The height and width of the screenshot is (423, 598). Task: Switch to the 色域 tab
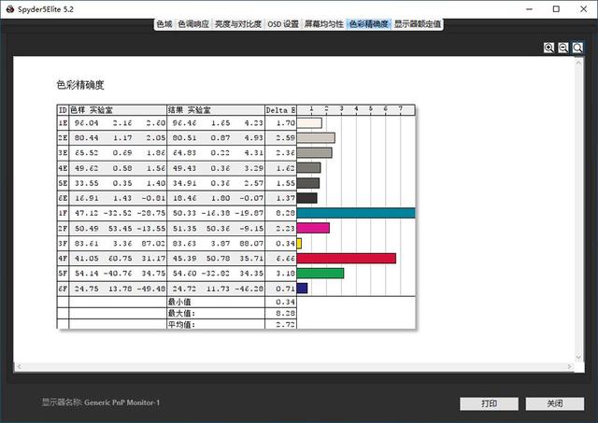point(164,23)
